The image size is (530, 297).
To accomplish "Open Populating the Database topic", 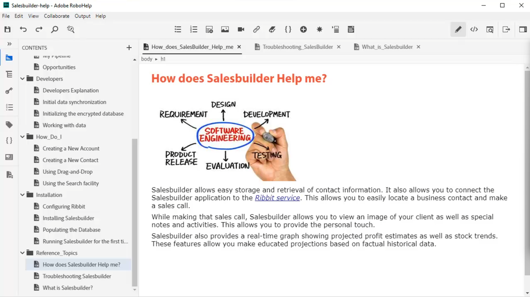I will (x=71, y=230).
